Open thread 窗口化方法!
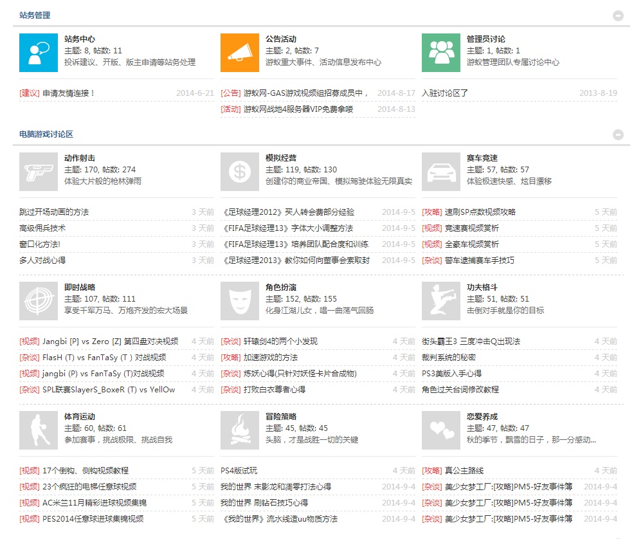 point(40,244)
